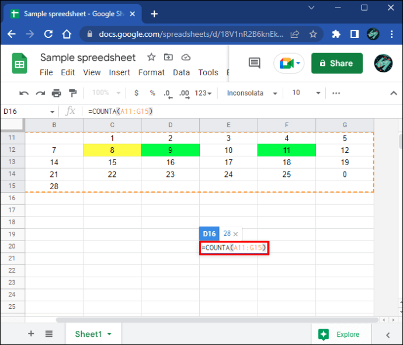
Task: Open comment history icon
Action: coord(255,63)
